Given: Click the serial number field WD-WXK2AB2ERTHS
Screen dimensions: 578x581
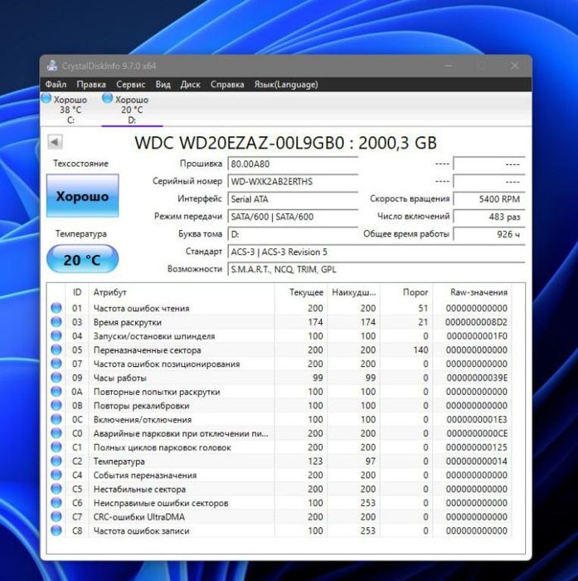Looking at the screenshot, I should (293, 182).
